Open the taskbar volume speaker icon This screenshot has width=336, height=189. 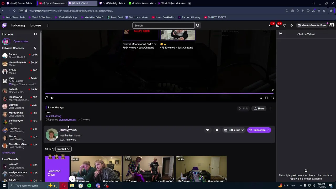point(313,186)
